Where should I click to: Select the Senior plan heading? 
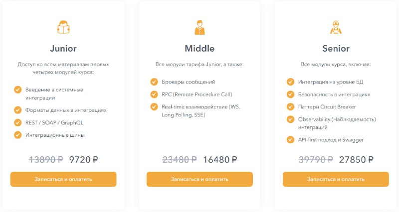tap(336, 48)
